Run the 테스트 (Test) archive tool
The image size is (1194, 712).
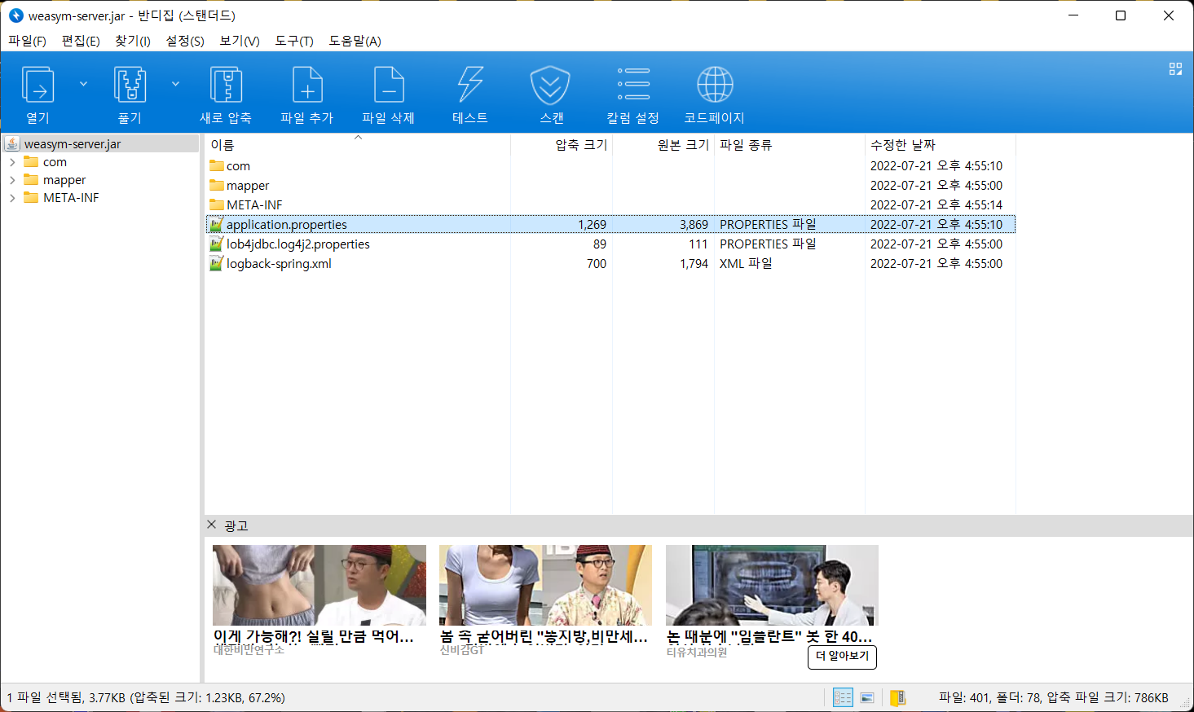(x=470, y=86)
